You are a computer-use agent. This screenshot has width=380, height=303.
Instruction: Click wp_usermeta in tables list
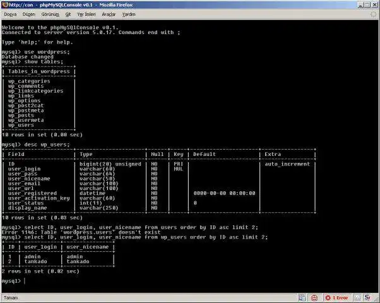coord(26,120)
